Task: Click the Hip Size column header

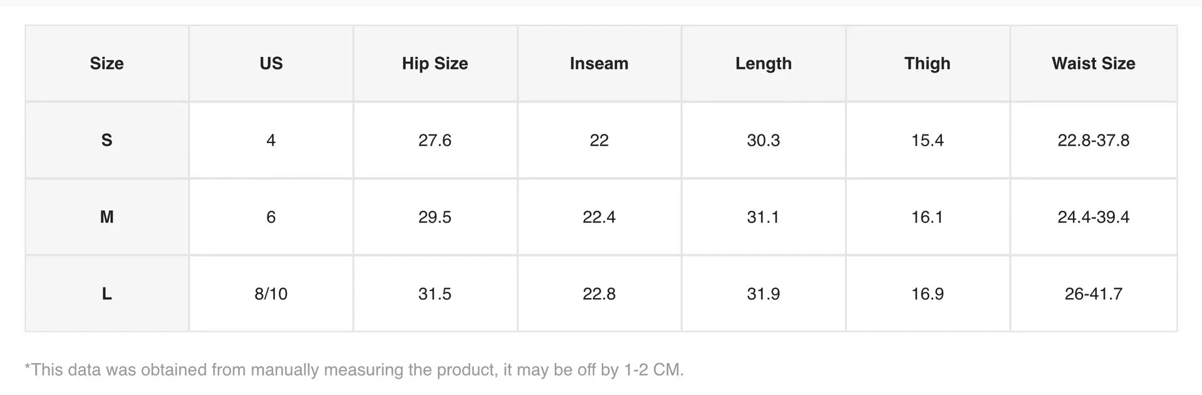Action: coord(435,63)
